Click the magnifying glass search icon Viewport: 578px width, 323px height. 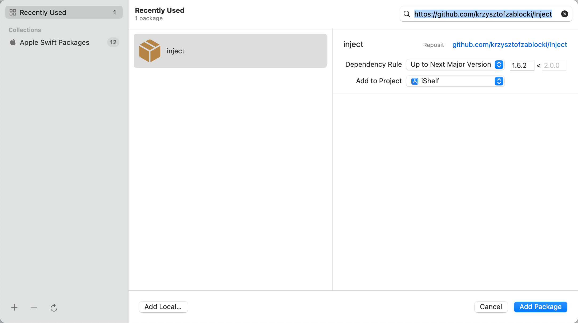(x=407, y=14)
